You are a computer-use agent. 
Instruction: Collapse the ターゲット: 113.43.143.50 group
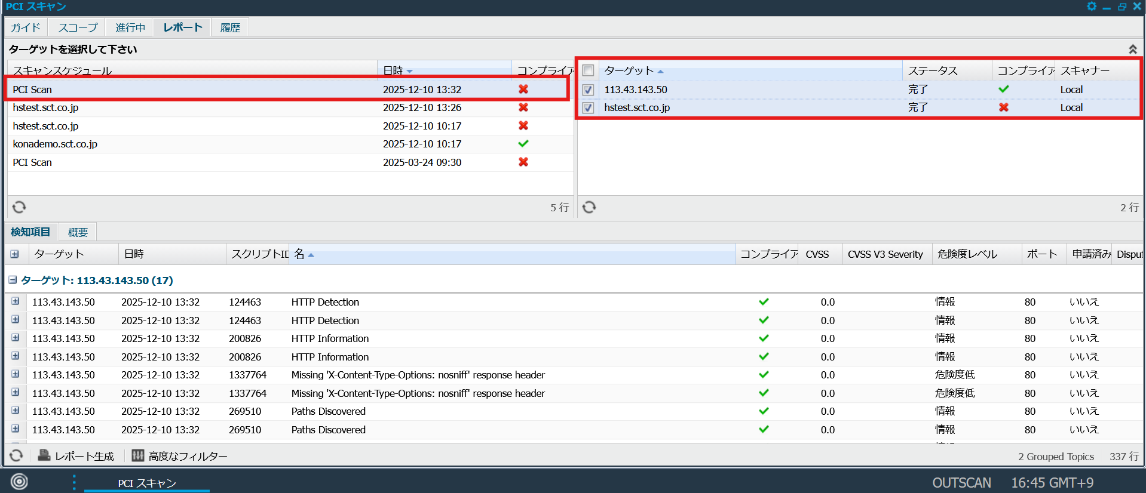pyautogui.click(x=13, y=280)
